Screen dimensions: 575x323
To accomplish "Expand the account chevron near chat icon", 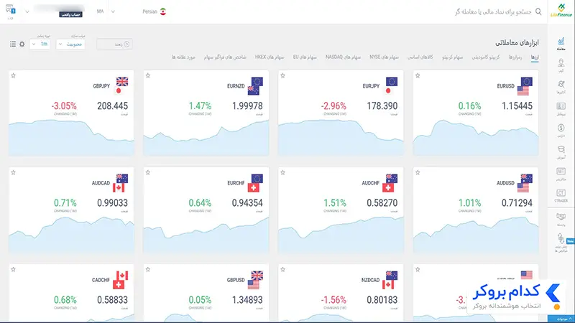I will click(x=27, y=11).
